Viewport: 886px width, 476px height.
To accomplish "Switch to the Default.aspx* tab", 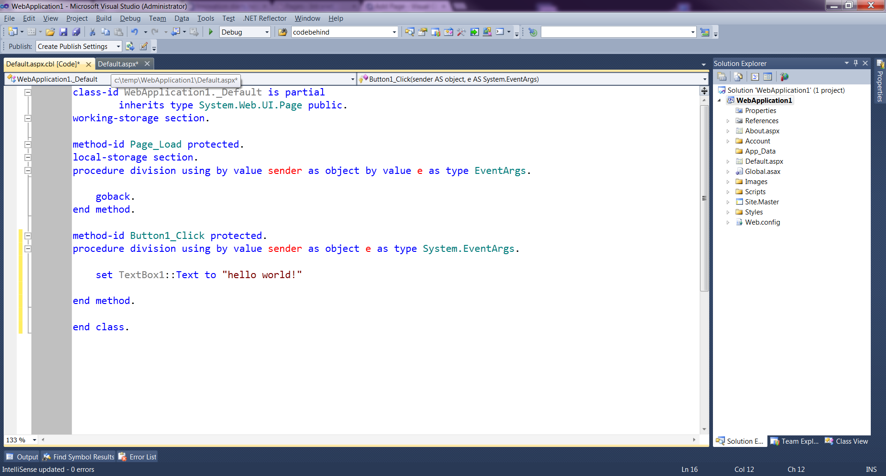I will 118,64.
